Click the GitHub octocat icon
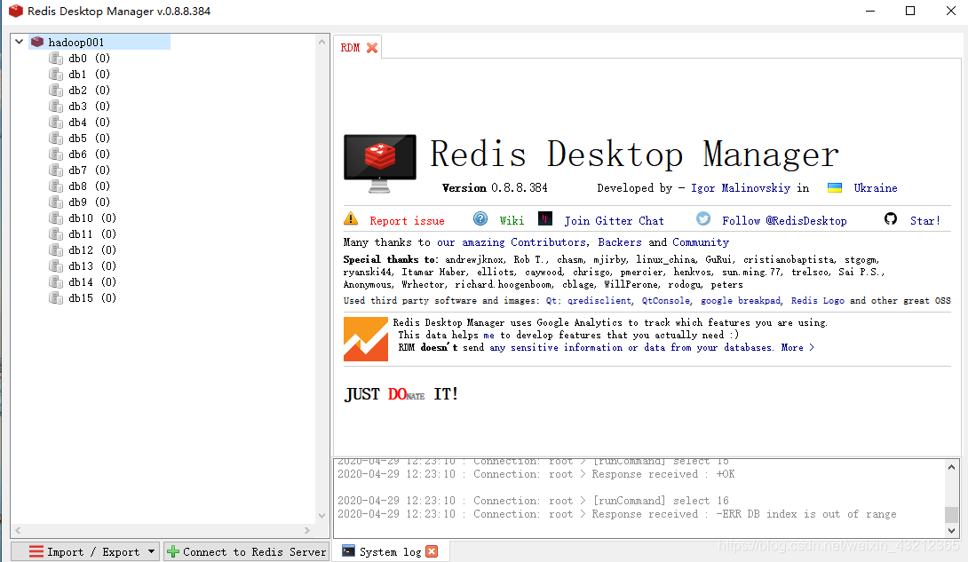The height and width of the screenshot is (562, 968). coord(890,218)
